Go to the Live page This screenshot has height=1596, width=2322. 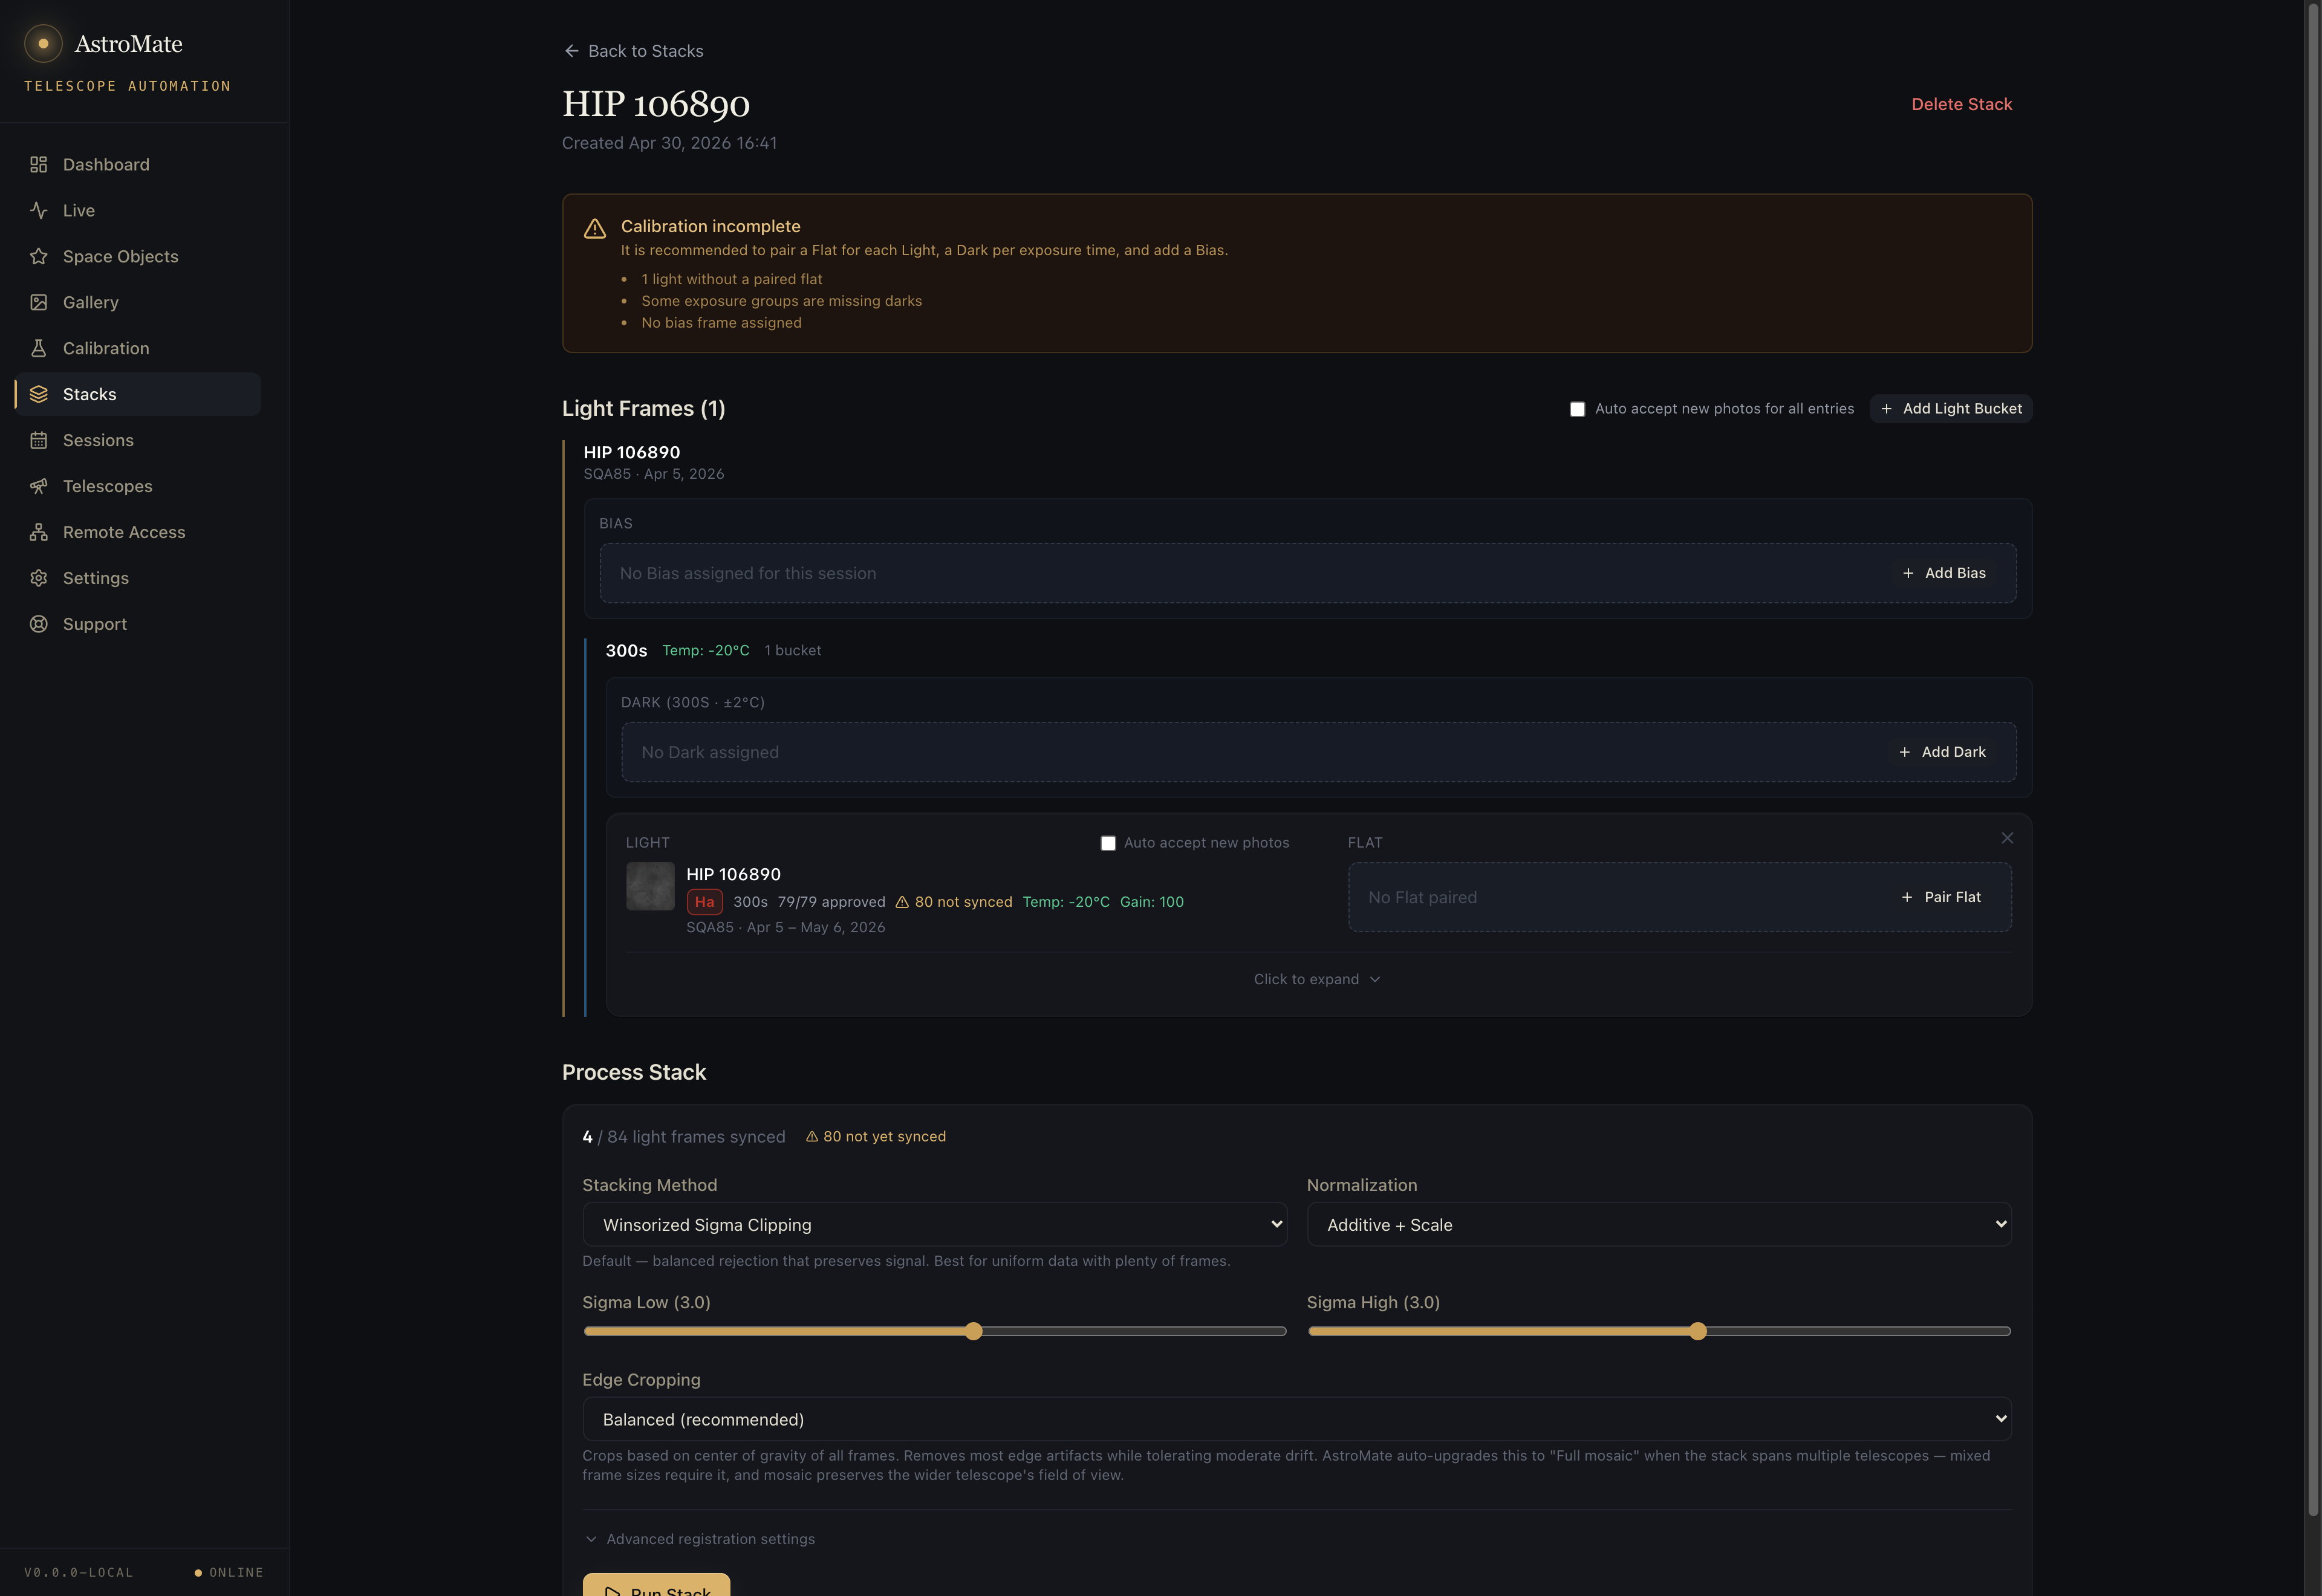[138, 210]
